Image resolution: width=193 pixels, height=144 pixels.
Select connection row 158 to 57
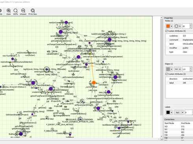tap(178, 138)
